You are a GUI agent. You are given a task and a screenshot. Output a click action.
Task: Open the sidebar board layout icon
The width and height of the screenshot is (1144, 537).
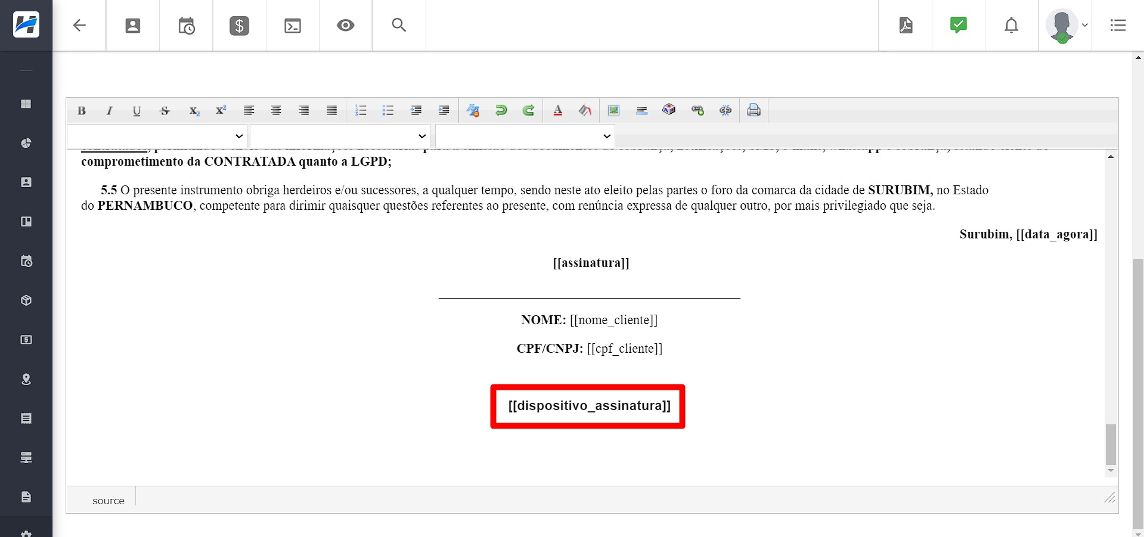[x=26, y=222]
